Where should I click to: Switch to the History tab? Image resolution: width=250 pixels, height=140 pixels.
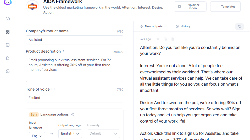coord(183,26)
